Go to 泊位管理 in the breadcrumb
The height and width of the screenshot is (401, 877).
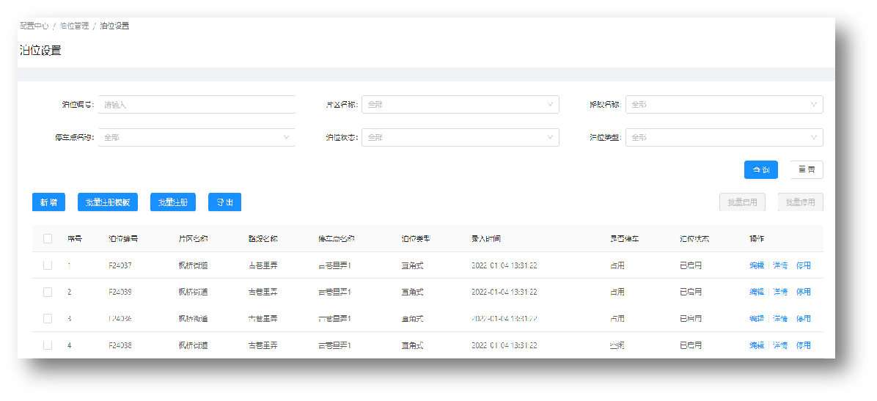[x=74, y=26]
